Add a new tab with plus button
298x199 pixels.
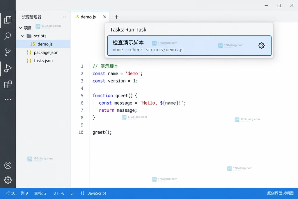(x=116, y=17)
